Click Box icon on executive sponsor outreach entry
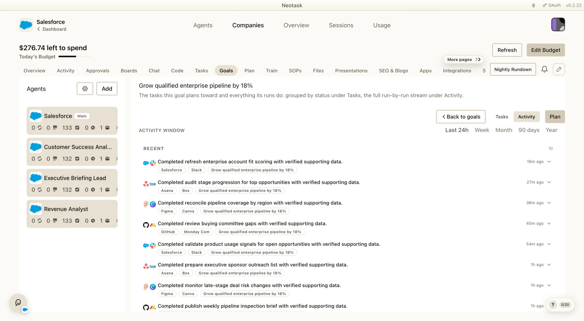Screen dimensions: 584x321 pyautogui.click(x=153, y=266)
